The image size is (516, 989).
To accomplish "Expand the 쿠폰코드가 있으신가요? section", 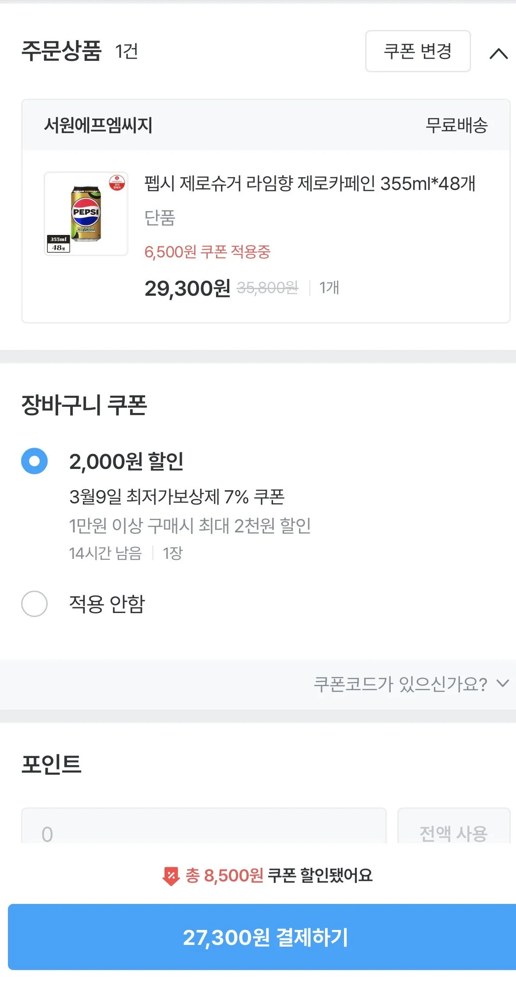I will pyautogui.click(x=400, y=684).
